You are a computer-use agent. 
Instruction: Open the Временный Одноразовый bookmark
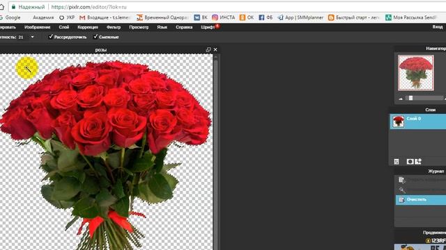162,17
